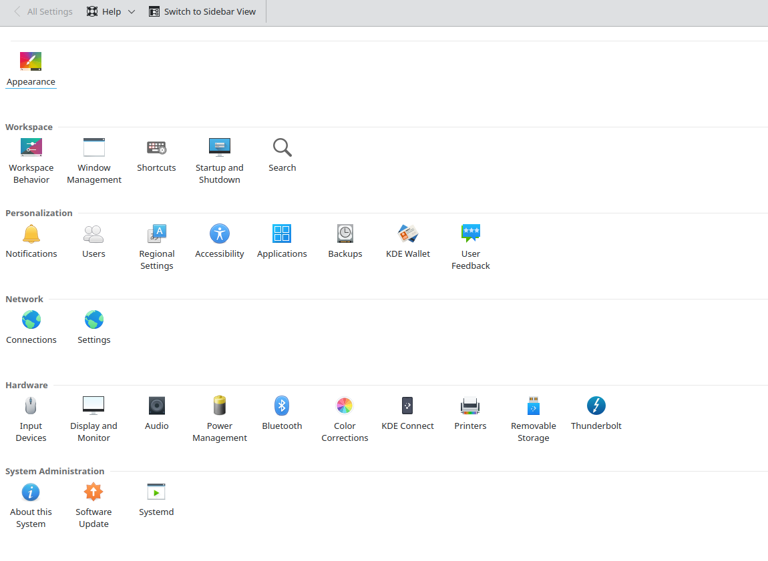Go back with All Settings button
Screen dimensions: 768x561
click(x=43, y=11)
